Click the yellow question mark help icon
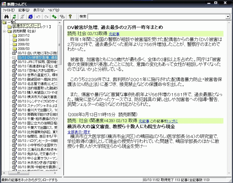233x183 pixels. point(70,16)
